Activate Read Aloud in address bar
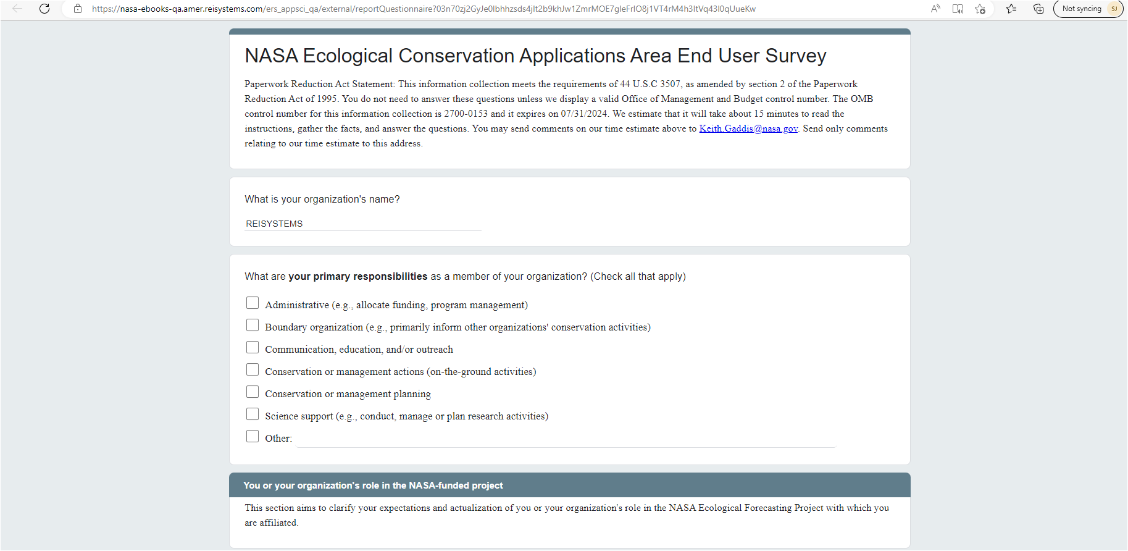Image resolution: width=1128 pixels, height=551 pixels. pyautogui.click(x=935, y=9)
